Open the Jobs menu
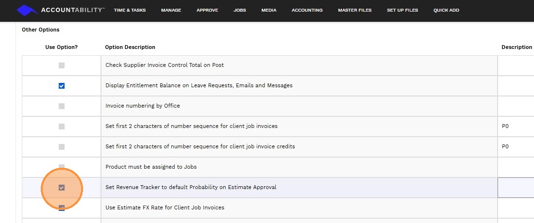 click(x=240, y=10)
